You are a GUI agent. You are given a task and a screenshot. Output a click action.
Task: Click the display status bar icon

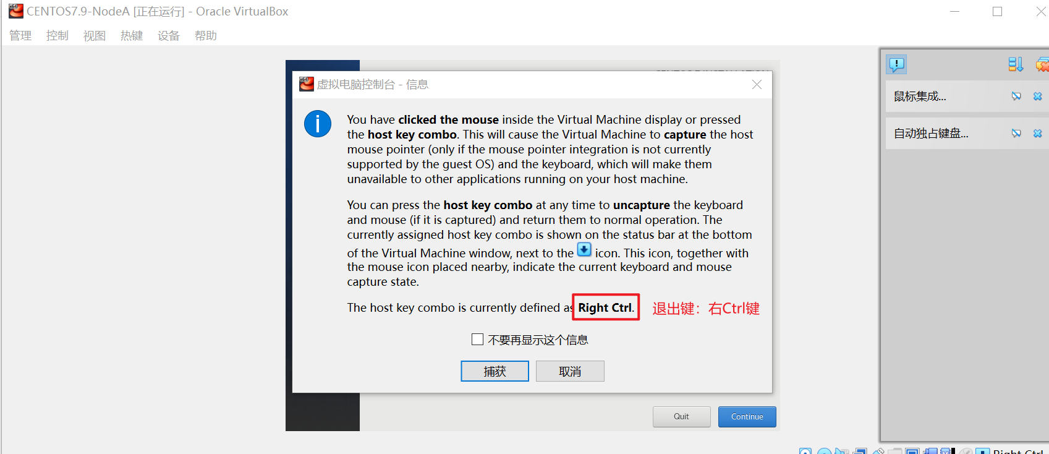point(912,452)
